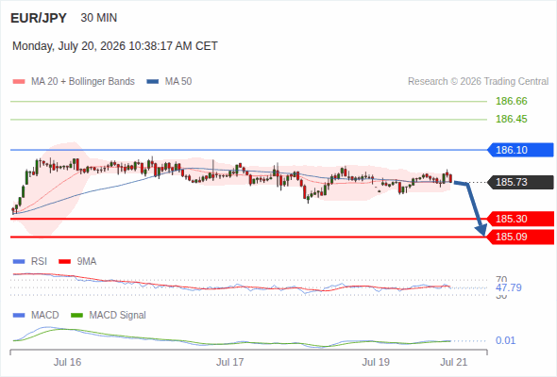Image resolution: width=557 pixels, height=377 pixels.
Task: Click the Jul 16 date axis label
Action: [x=67, y=363]
